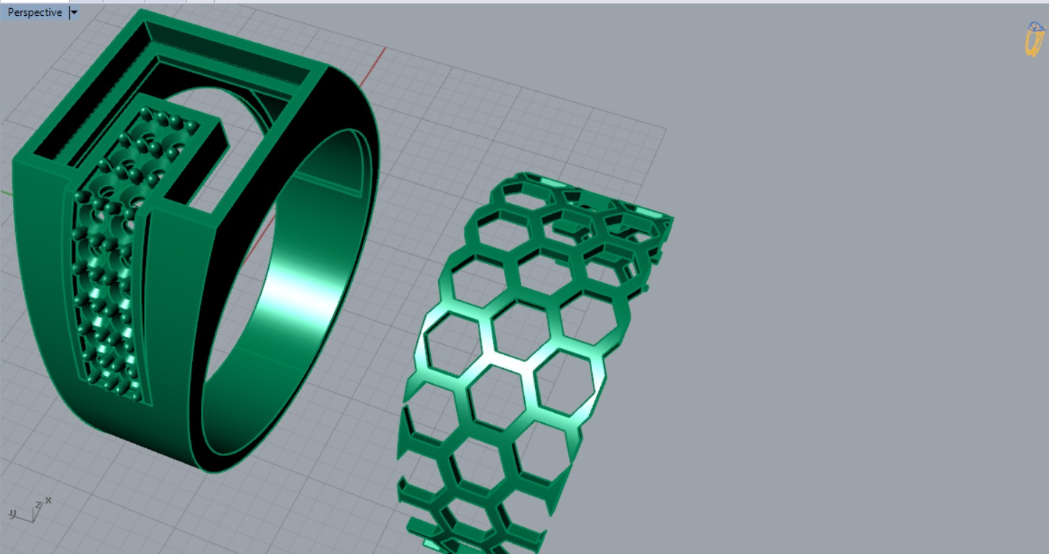This screenshot has height=554, width=1049.
Task: Click the XYZ world axes icon
Action: pyautogui.click(x=30, y=510)
